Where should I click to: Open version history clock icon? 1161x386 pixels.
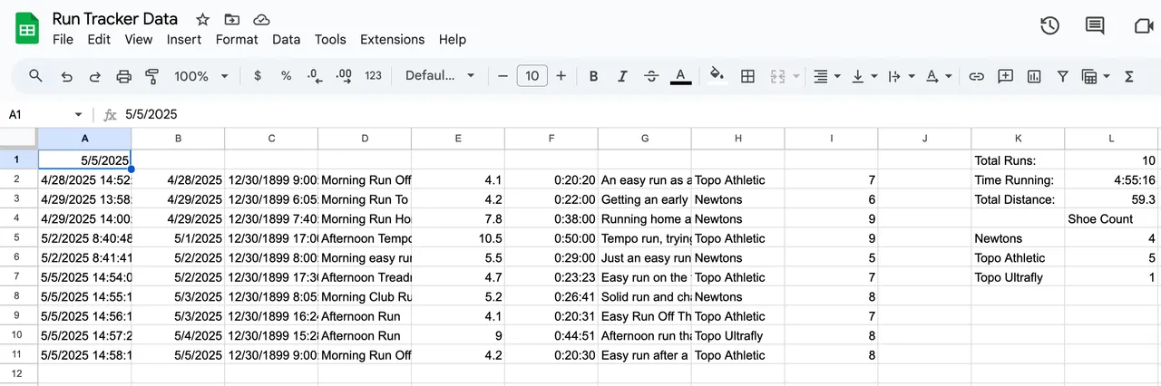pos(1049,26)
